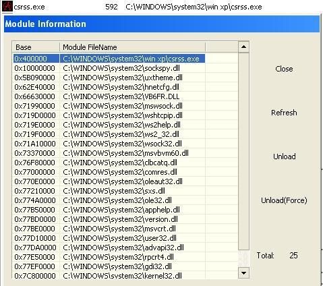
Task: Click the Refresh button
Action: pyautogui.click(x=284, y=113)
